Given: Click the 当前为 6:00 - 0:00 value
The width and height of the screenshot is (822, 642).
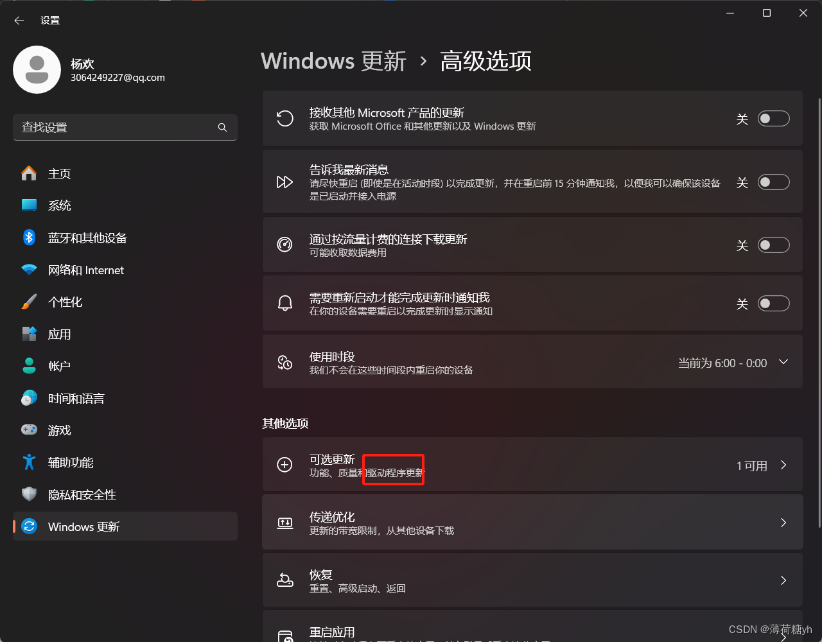Looking at the screenshot, I should 722,363.
